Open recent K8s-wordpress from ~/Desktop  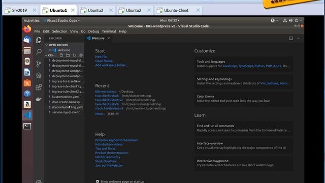point(106,91)
